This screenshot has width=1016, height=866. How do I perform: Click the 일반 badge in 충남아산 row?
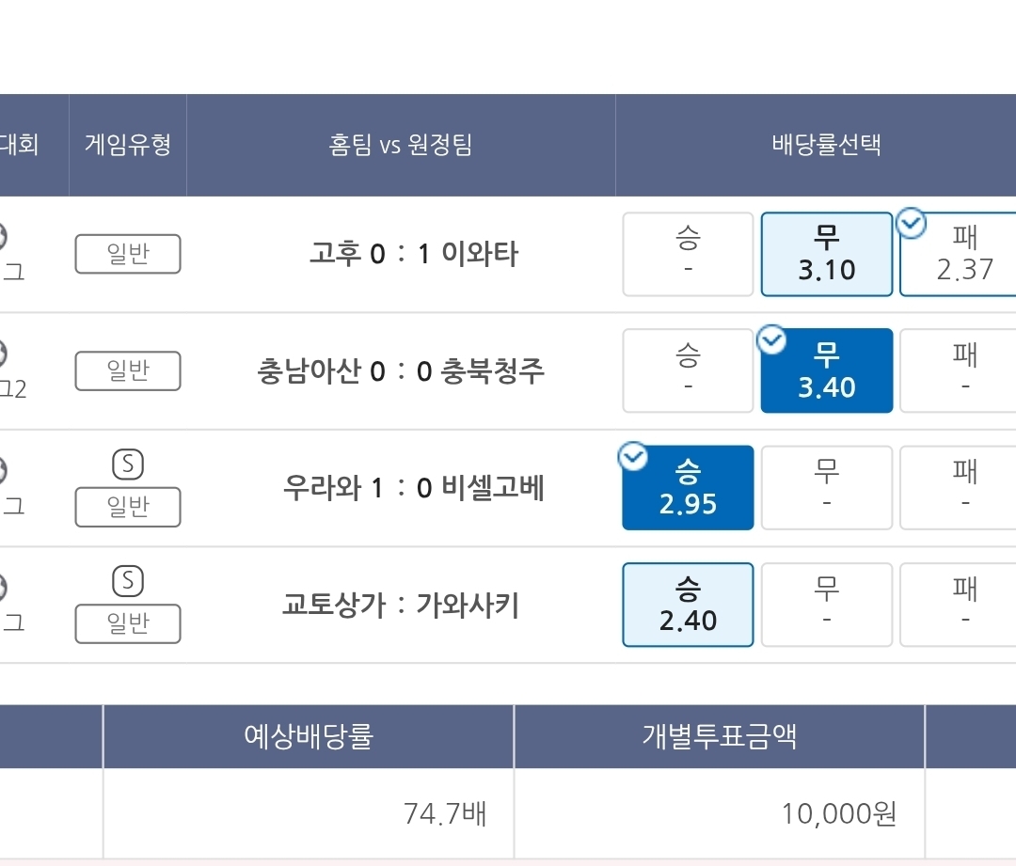pos(128,371)
